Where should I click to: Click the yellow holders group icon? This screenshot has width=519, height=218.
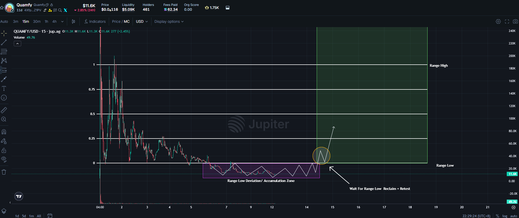(50, 10)
